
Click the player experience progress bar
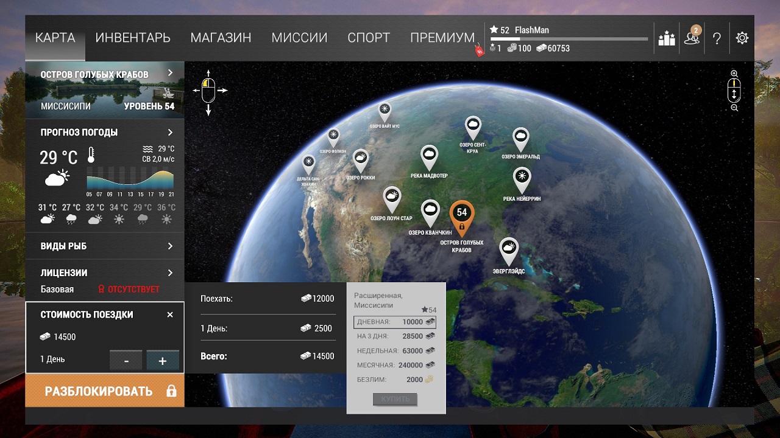(569, 39)
